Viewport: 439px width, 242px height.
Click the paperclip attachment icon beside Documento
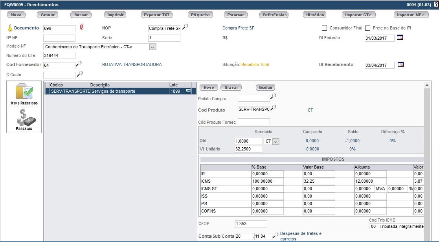tap(82, 27)
